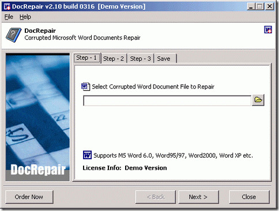279x211 pixels.
Task: Click the Close button at bottom
Action: 249,197
